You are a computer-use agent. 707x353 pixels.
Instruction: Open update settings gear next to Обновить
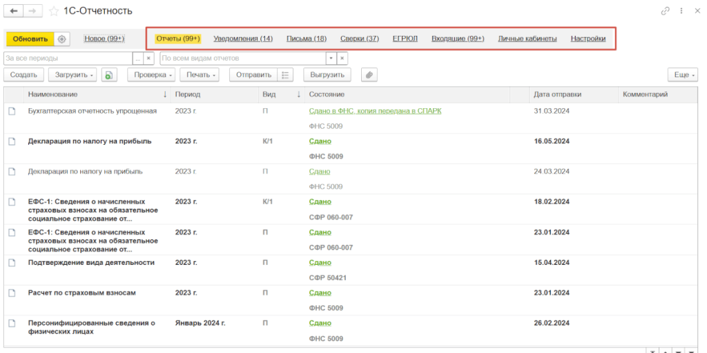pyautogui.click(x=61, y=39)
